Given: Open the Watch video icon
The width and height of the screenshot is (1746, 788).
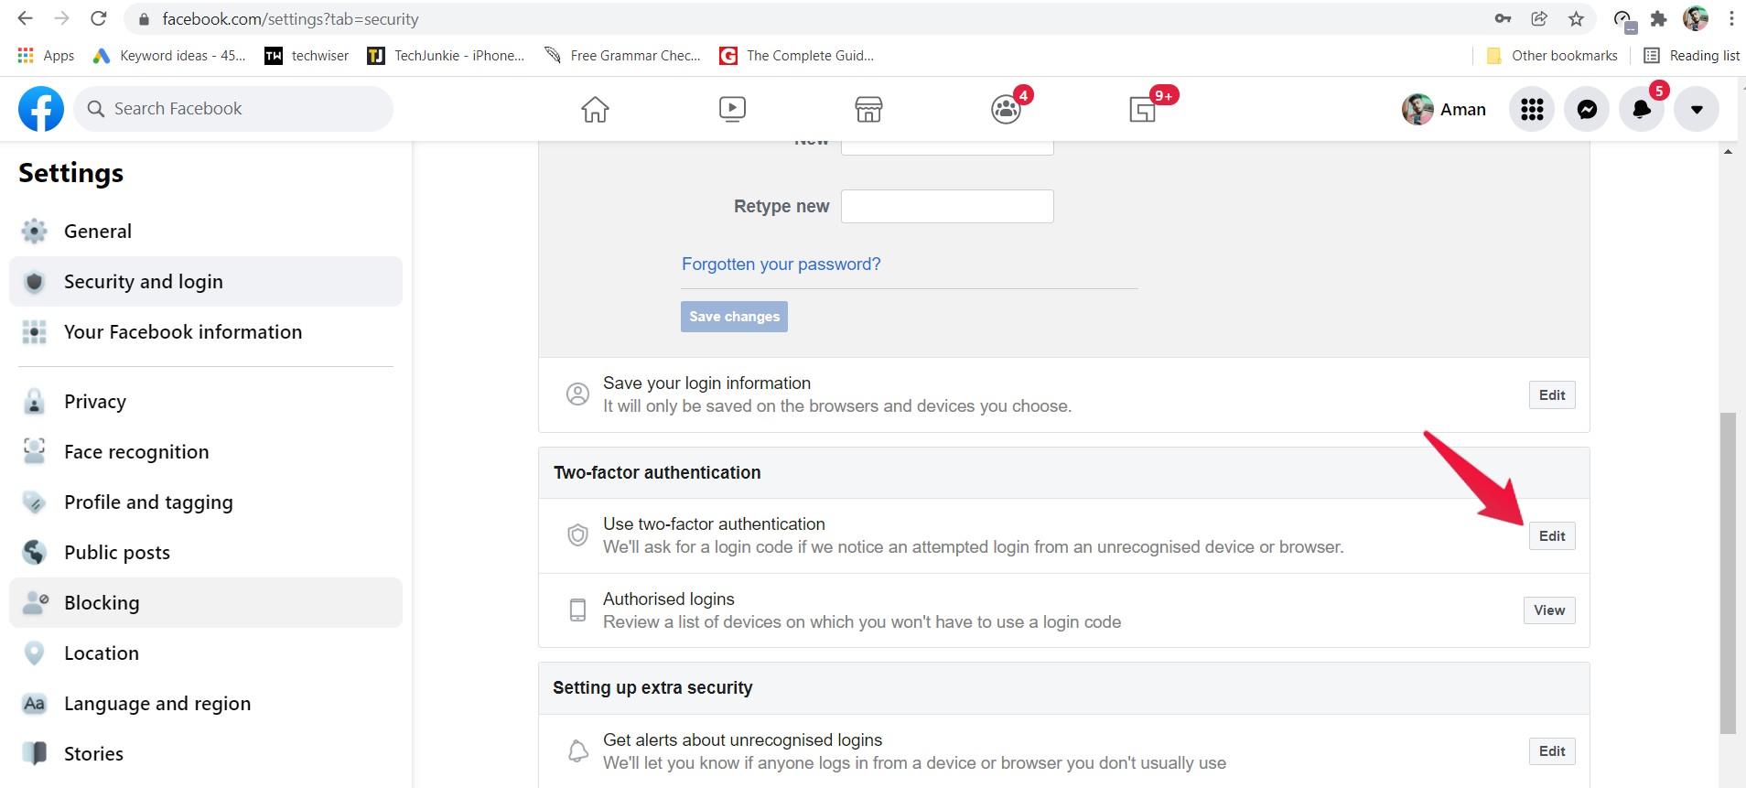Looking at the screenshot, I should pyautogui.click(x=732, y=109).
